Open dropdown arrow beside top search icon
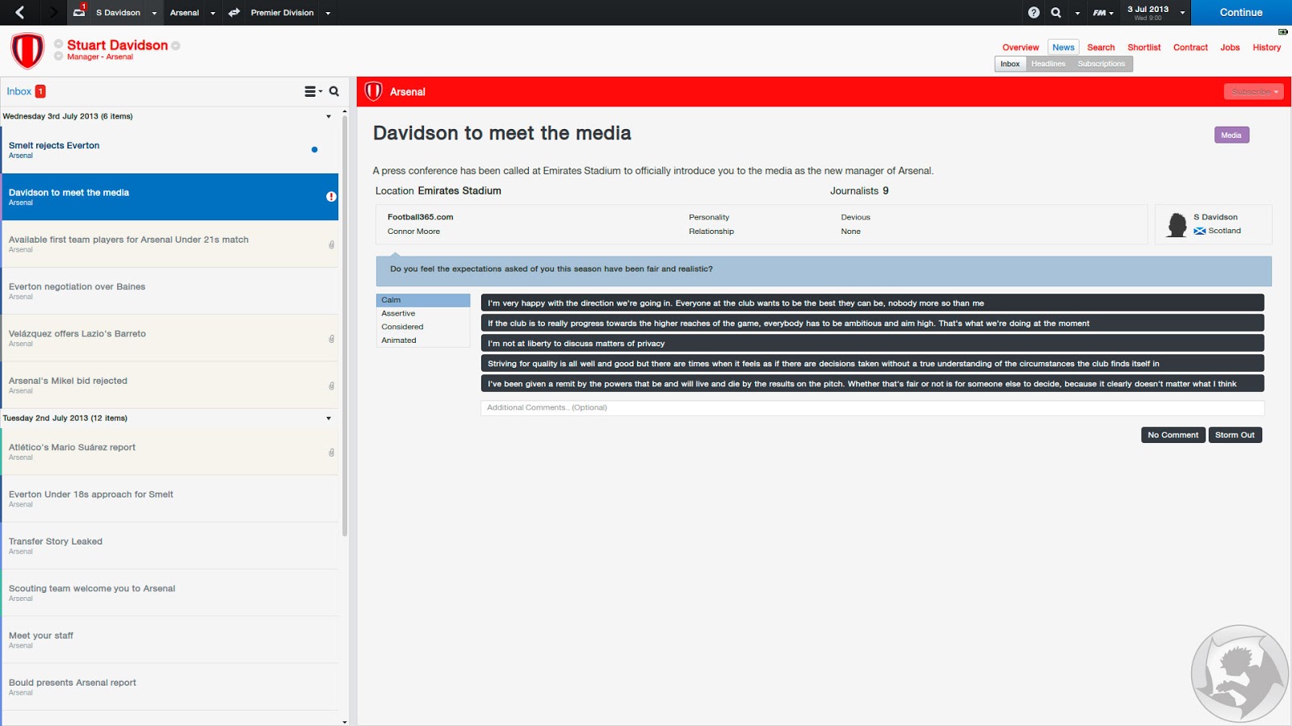This screenshot has width=1292, height=726. 1077,13
